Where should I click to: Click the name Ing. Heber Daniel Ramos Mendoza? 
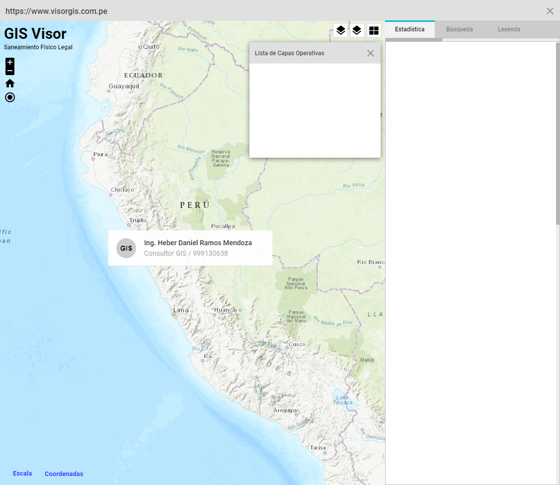(198, 243)
